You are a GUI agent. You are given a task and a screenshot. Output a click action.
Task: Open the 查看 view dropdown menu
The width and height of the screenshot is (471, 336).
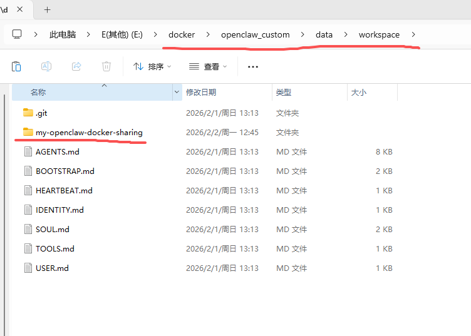208,66
